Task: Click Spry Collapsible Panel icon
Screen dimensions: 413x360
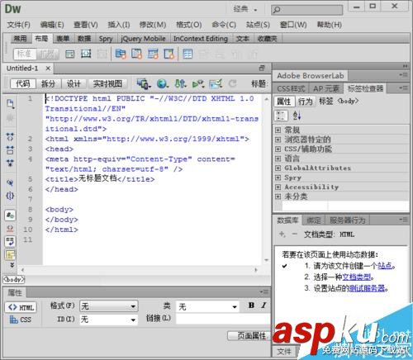Action: 169,54
